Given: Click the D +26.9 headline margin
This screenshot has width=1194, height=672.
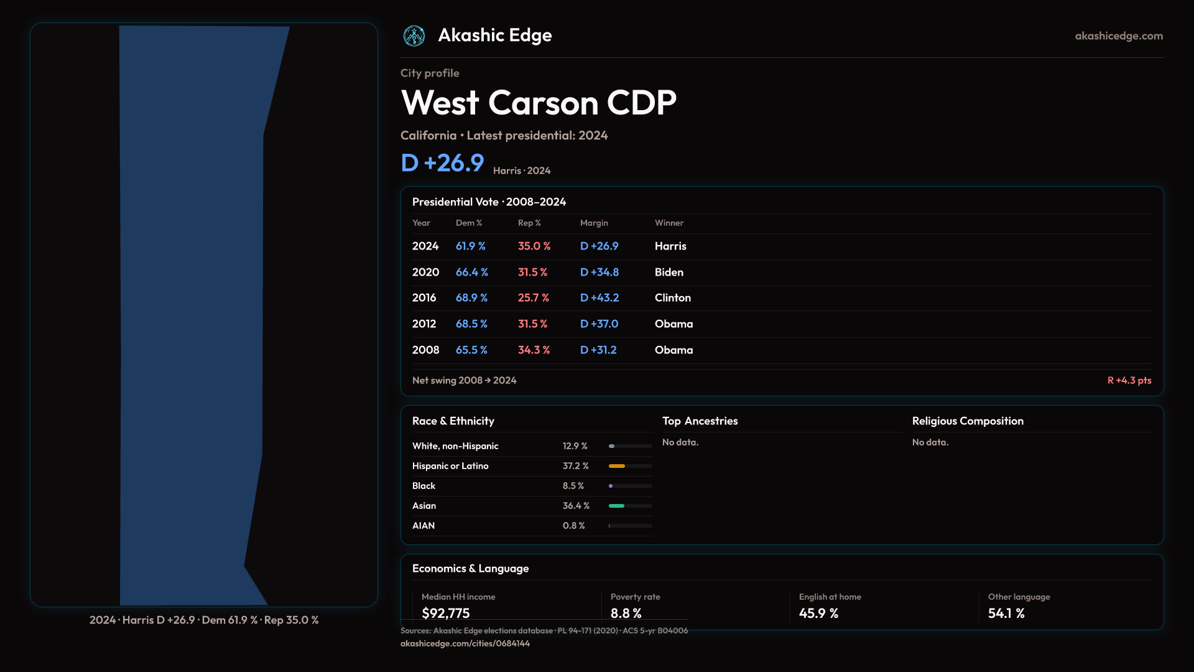Looking at the screenshot, I should [x=442, y=163].
